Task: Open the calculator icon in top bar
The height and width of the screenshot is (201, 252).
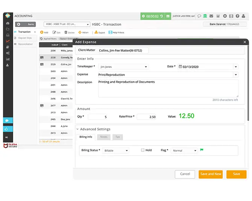Action: coord(218,16)
